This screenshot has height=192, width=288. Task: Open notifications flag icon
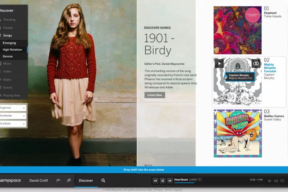(58, 180)
